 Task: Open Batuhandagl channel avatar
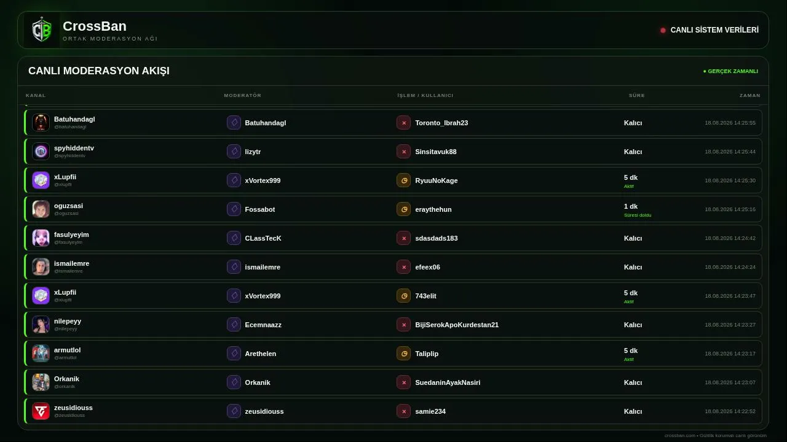(x=41, y=123)
